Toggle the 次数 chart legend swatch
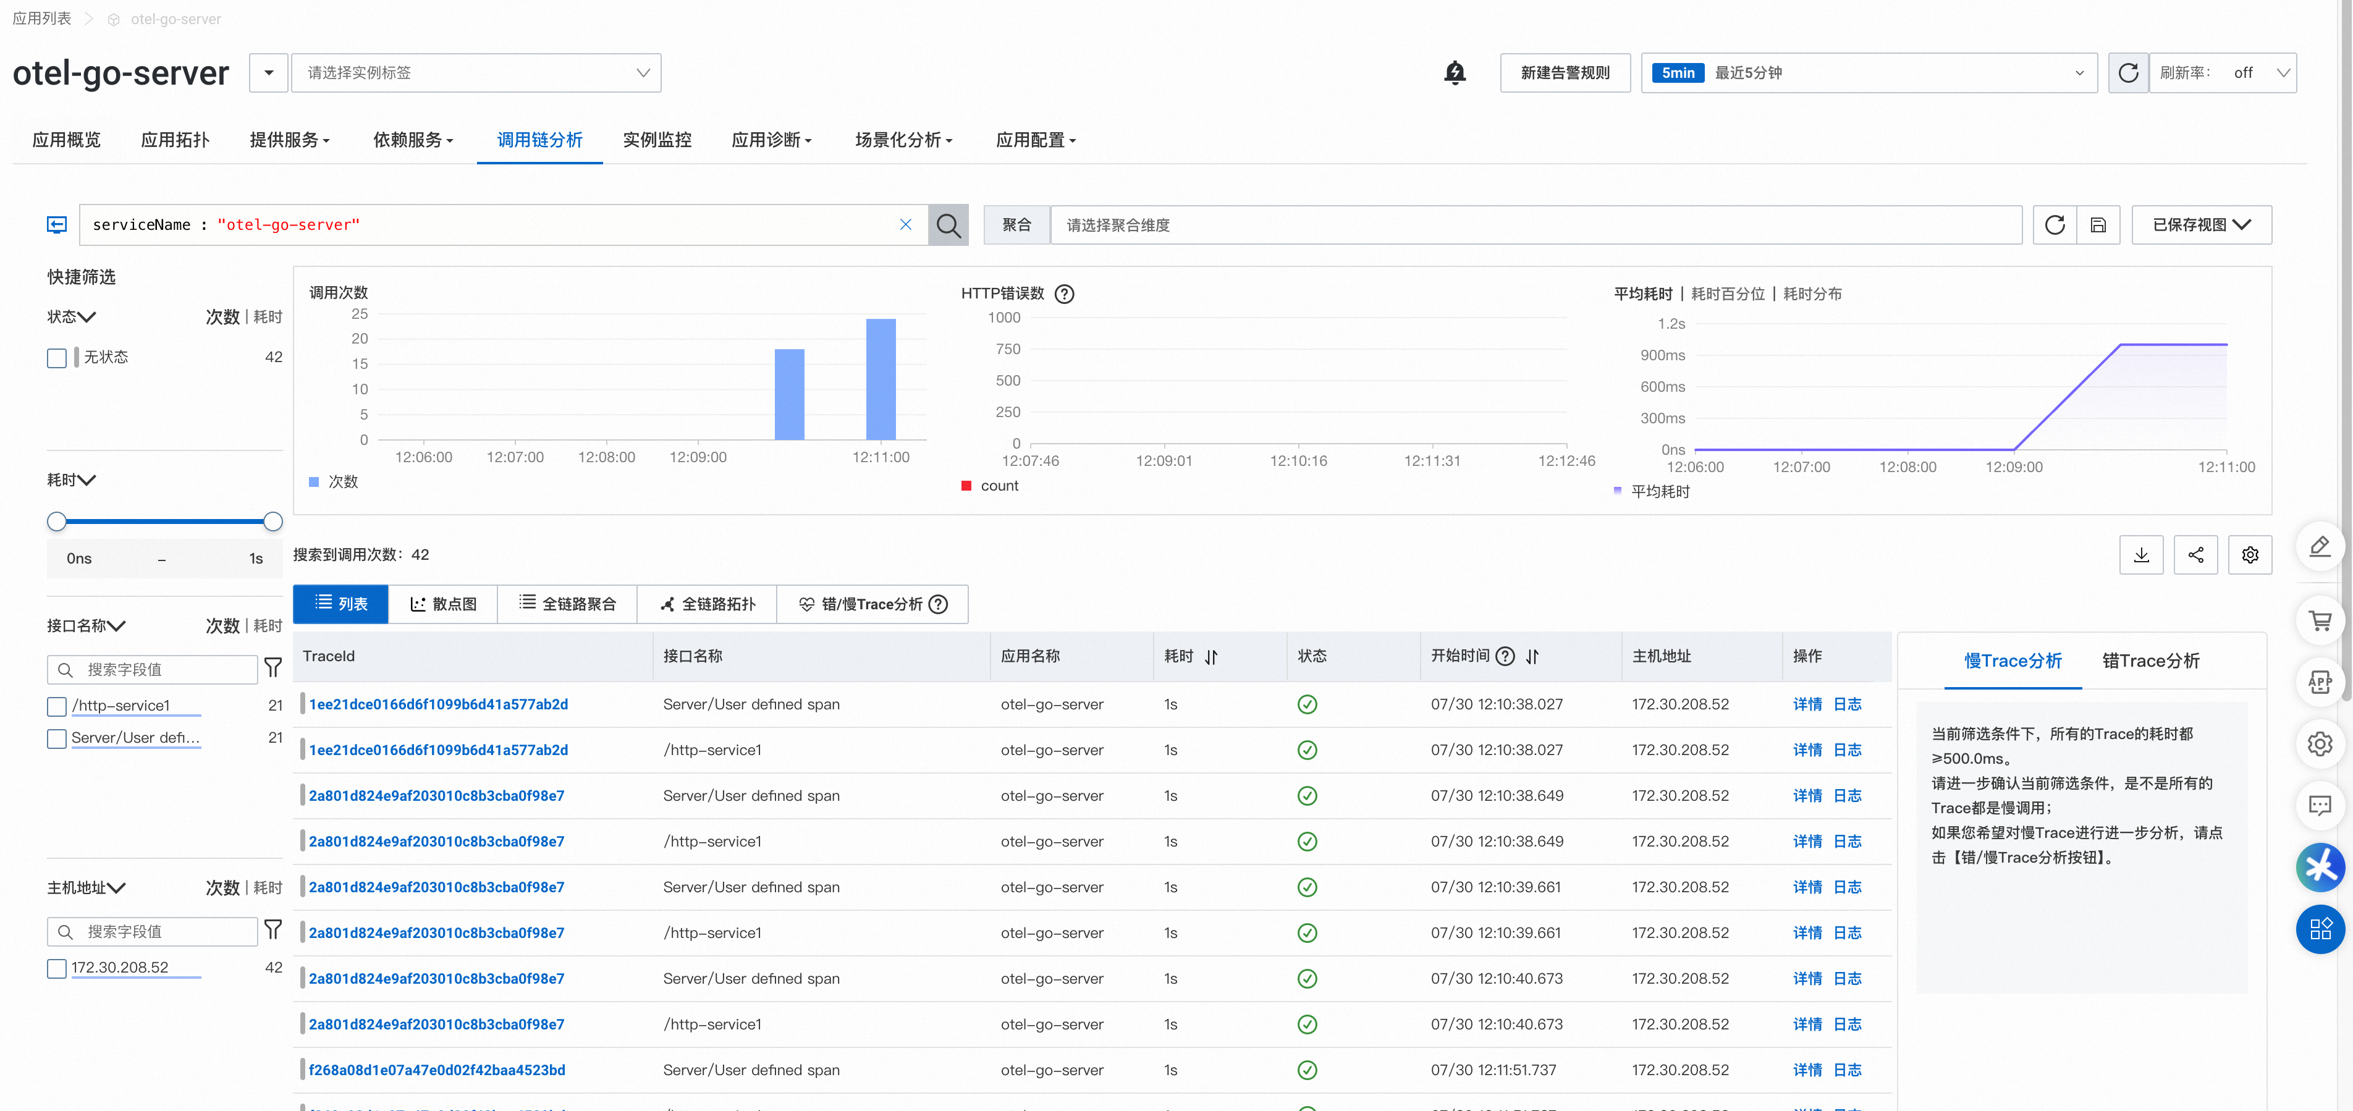2353x1111 pixels. (x=313, y=481)
